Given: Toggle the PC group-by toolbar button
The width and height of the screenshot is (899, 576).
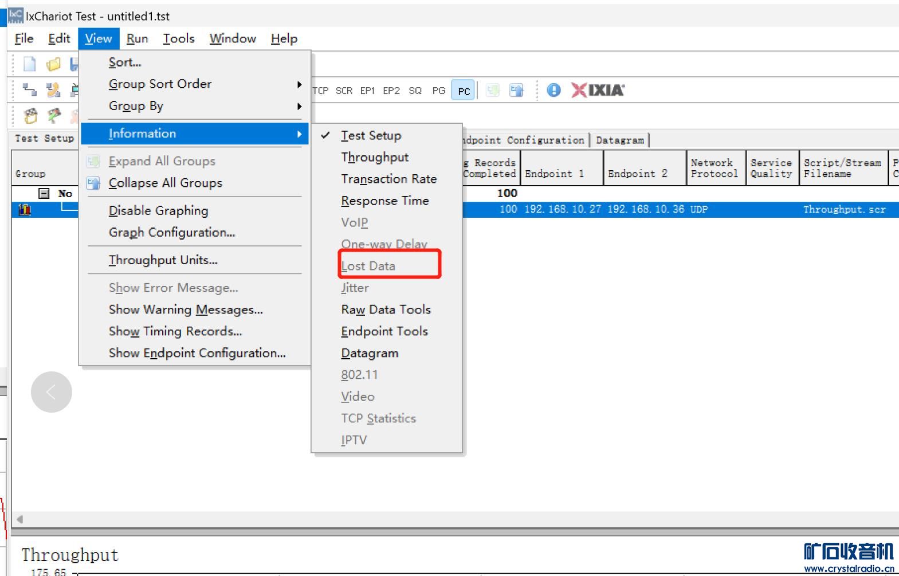Looking at the screenshot, I should pos(464,91).
